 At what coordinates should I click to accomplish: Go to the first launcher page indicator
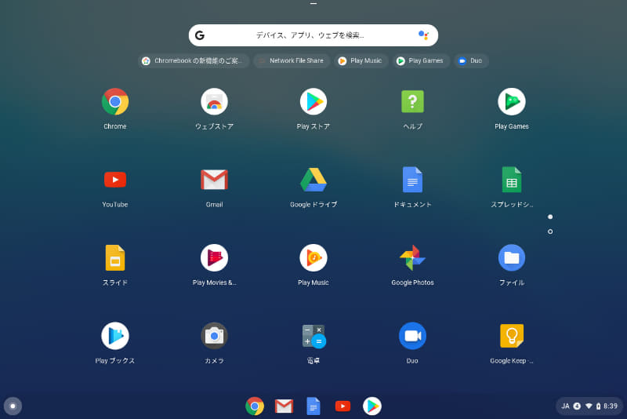point(550,217)
